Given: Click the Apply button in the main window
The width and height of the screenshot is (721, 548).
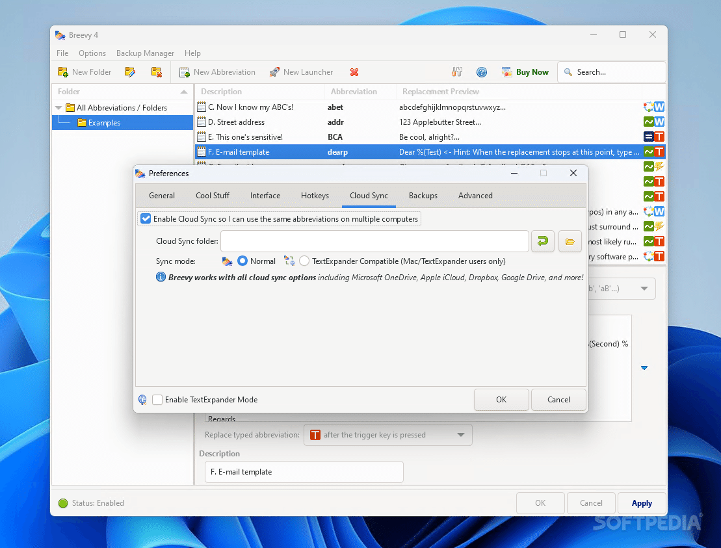Looking at the screenshot, I should coord(642,503).
